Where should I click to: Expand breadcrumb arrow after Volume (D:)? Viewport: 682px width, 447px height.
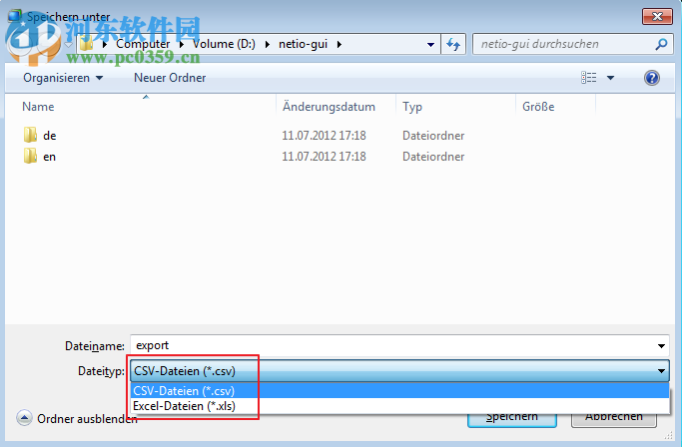tap(267, 44)
